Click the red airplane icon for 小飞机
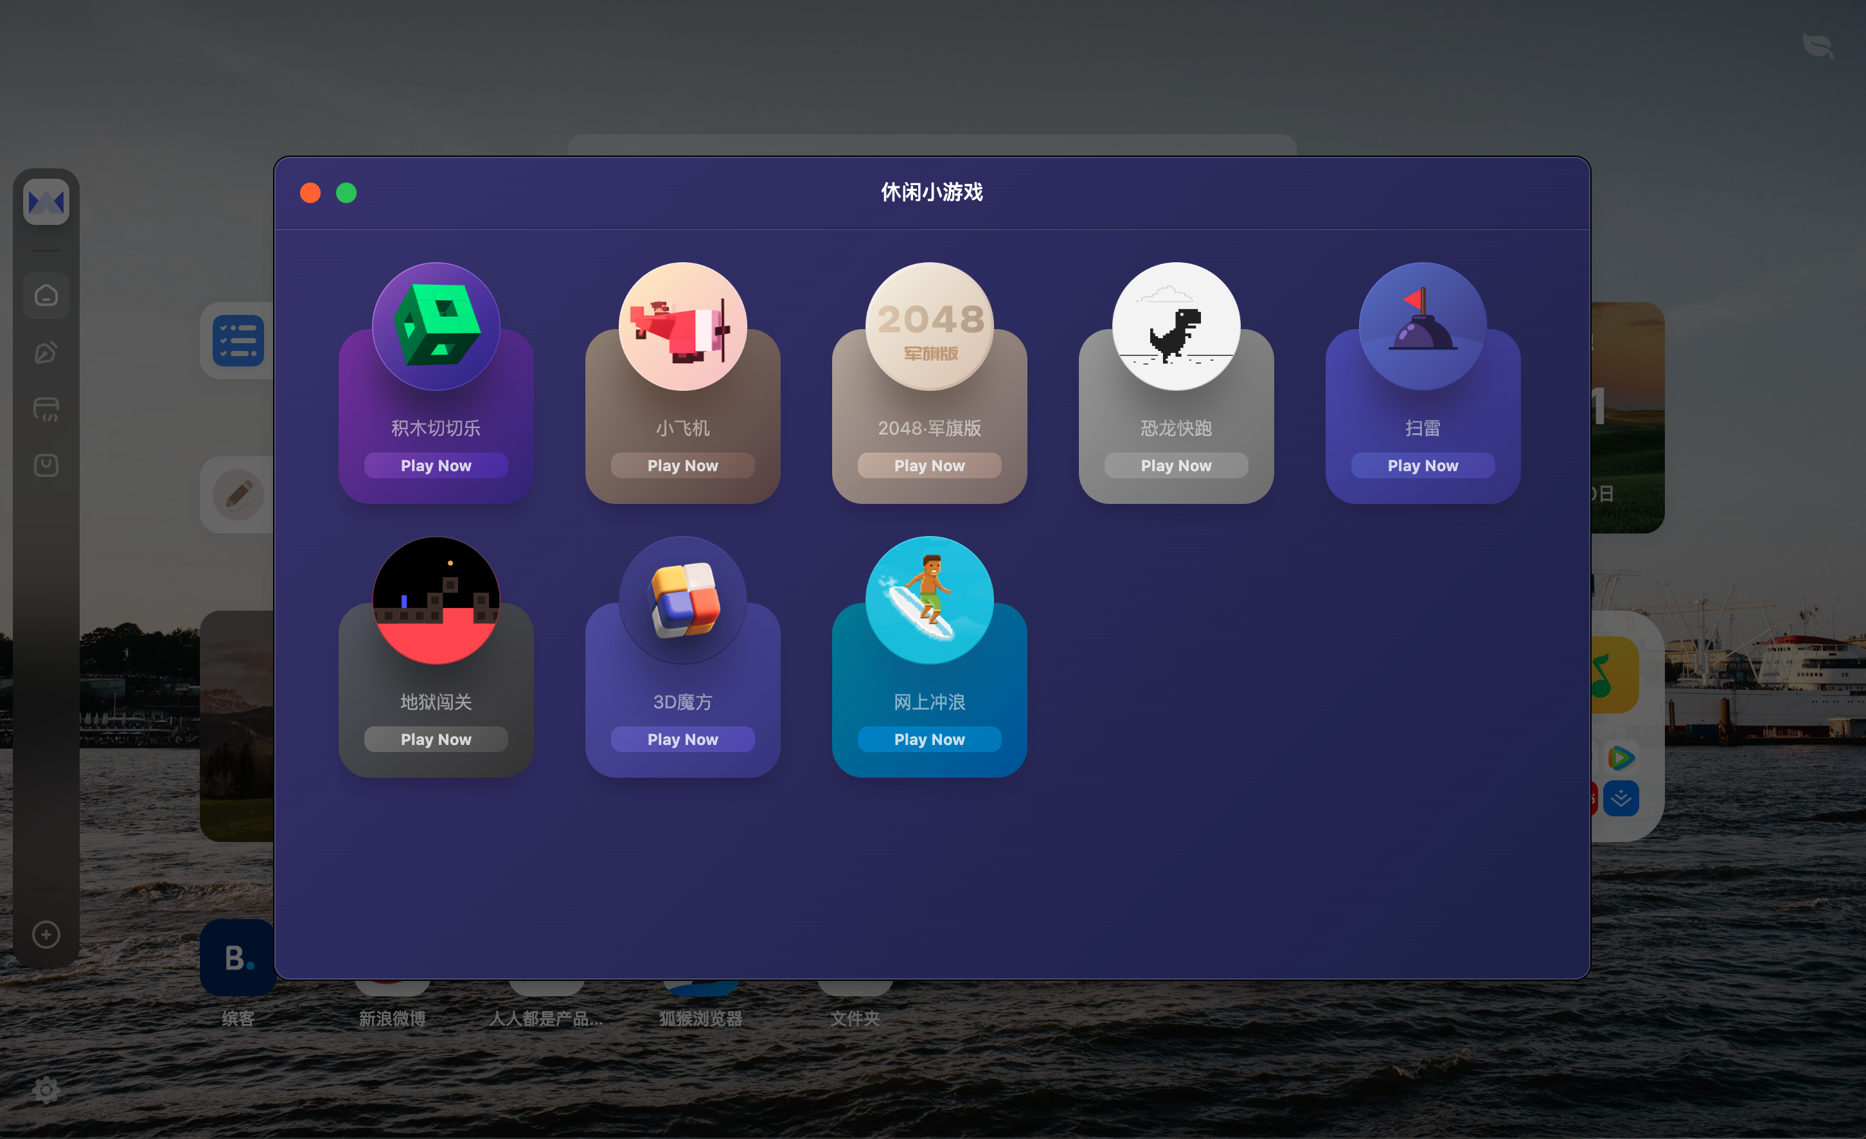 click(682, 327)
